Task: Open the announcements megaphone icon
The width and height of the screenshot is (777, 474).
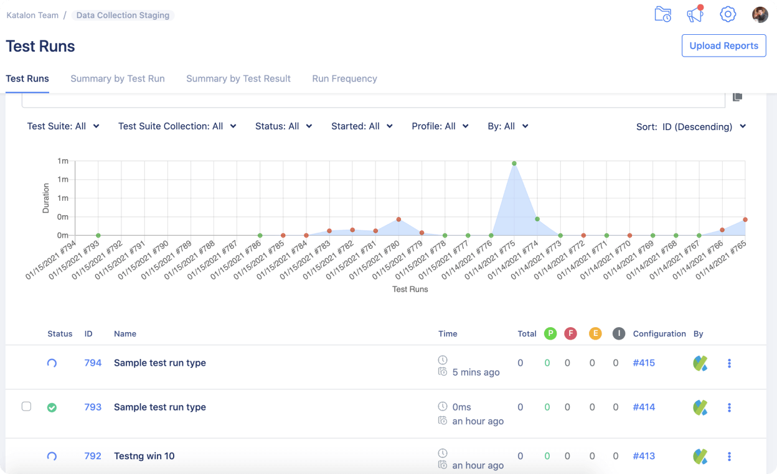Action: tap(695, 14)
